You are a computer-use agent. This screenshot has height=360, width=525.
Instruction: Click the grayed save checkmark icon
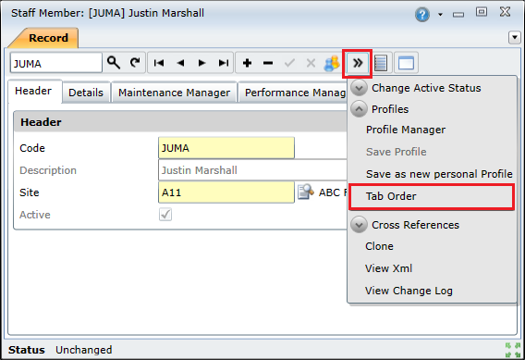pos(289,63)
